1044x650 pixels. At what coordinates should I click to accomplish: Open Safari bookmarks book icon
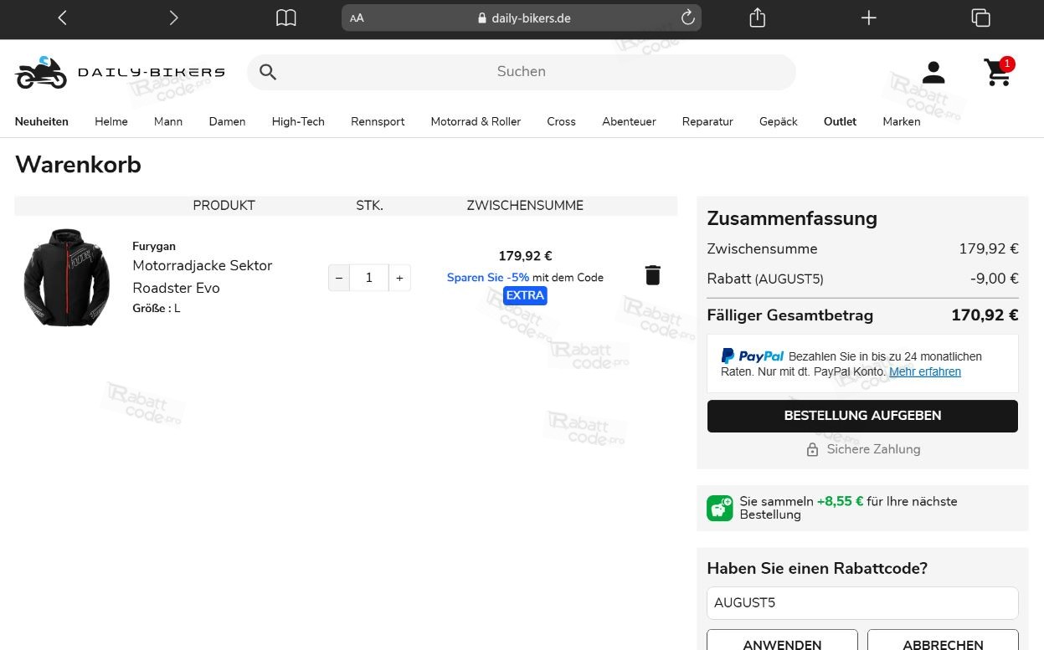point(286,18)
